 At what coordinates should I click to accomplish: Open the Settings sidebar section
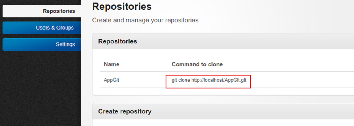point(42,44)
